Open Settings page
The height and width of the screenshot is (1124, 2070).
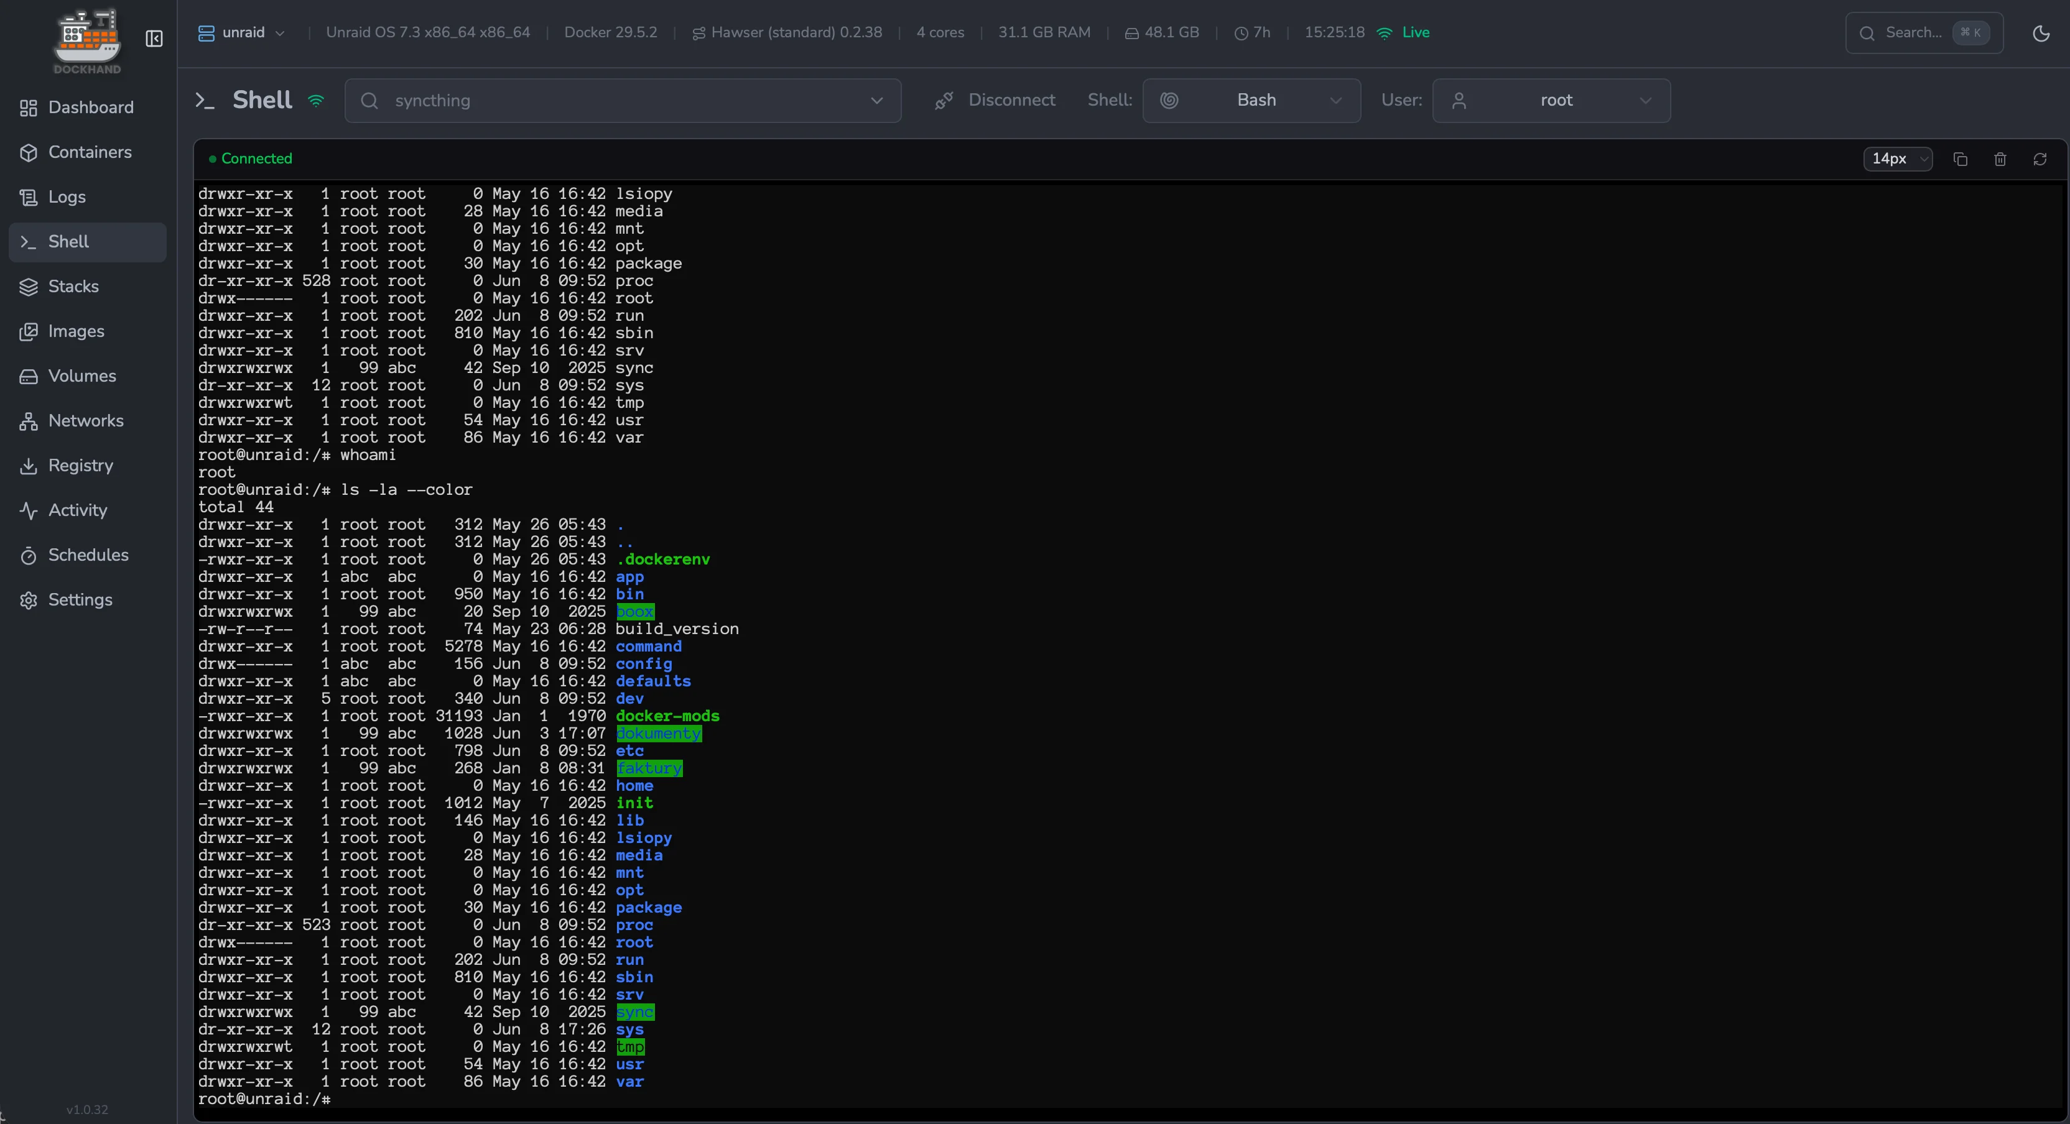[88, 599]
